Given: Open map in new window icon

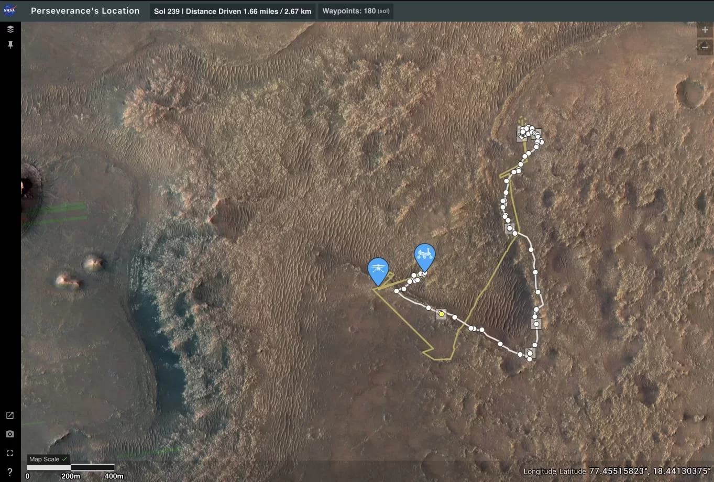Looking at the screenshot, I should pos(10,415).
